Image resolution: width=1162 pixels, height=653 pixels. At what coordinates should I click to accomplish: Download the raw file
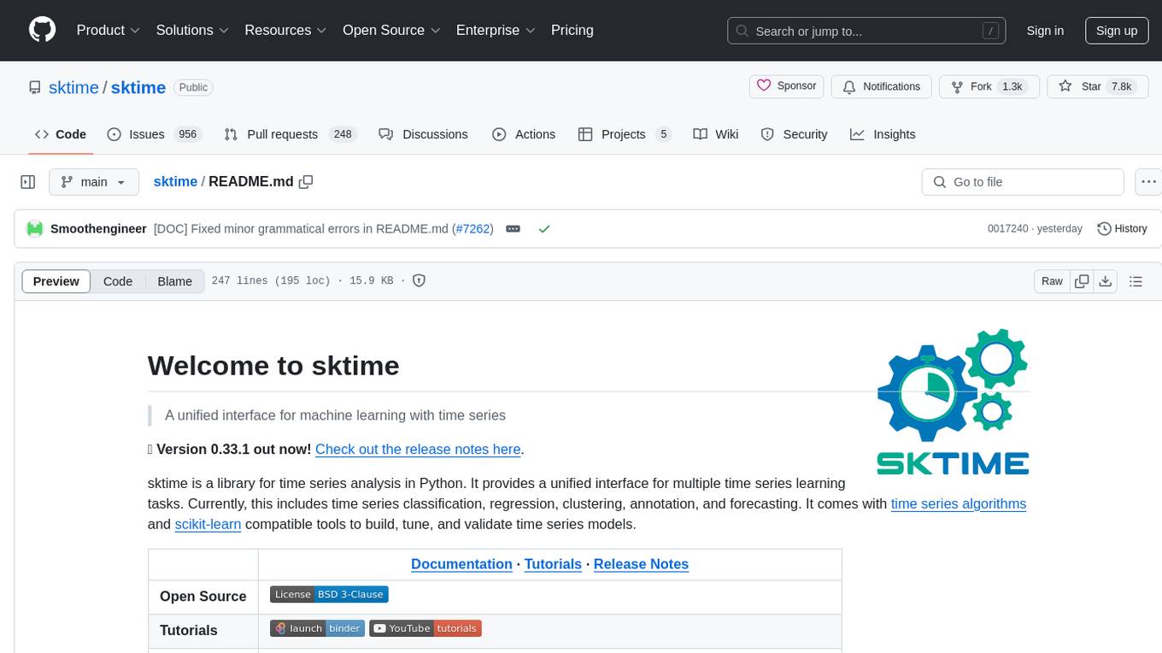(x=1106, y=281)
